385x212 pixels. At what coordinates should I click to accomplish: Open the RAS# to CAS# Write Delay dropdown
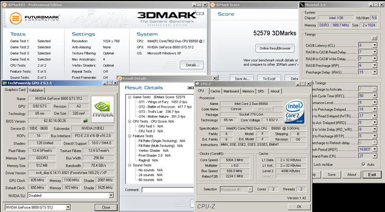(375, 59)
